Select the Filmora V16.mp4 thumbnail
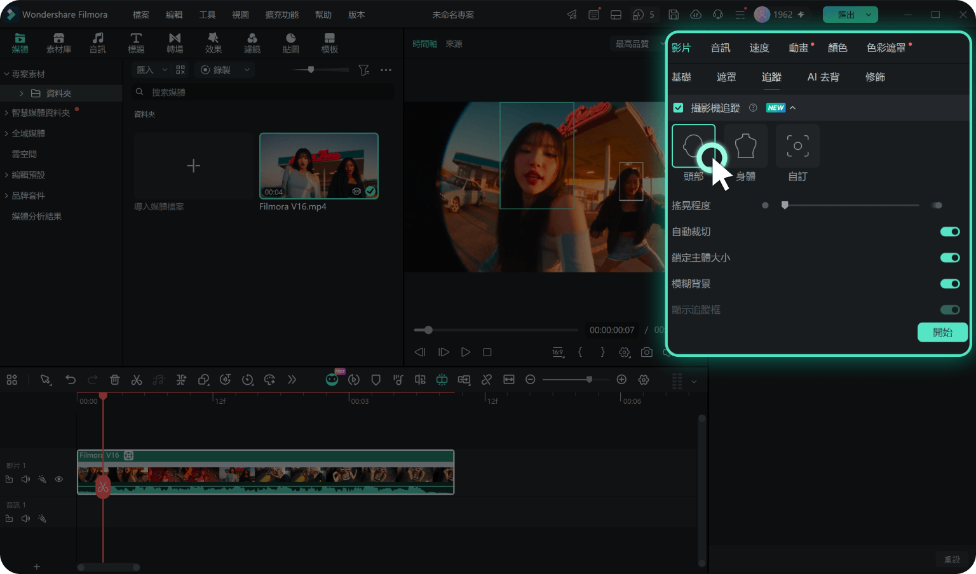976x574 pixels. [x=319, y=166]
